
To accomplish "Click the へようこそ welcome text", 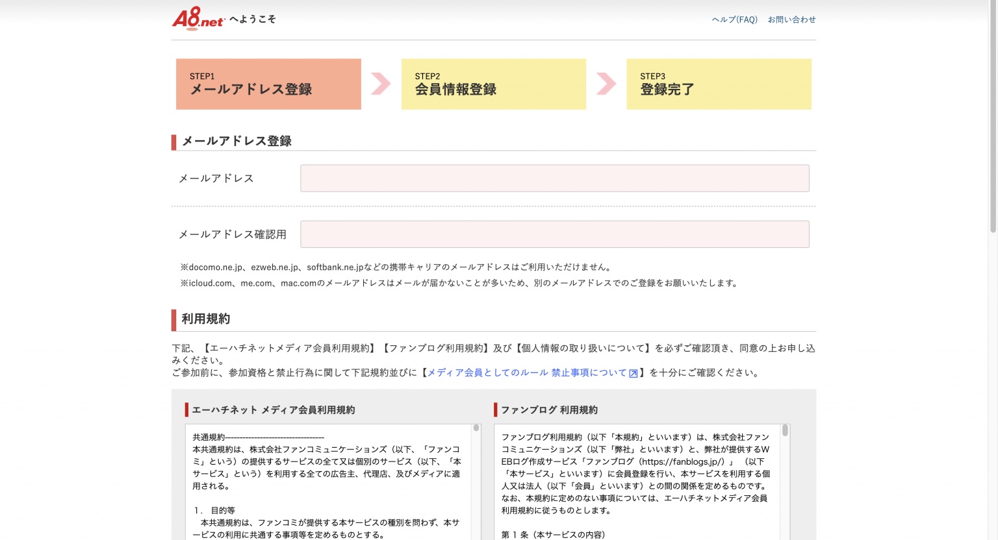I will (x=253, y=19).
